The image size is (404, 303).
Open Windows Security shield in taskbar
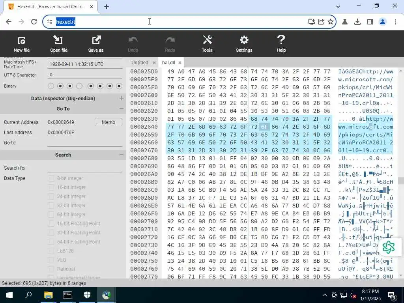click(87, 295)
